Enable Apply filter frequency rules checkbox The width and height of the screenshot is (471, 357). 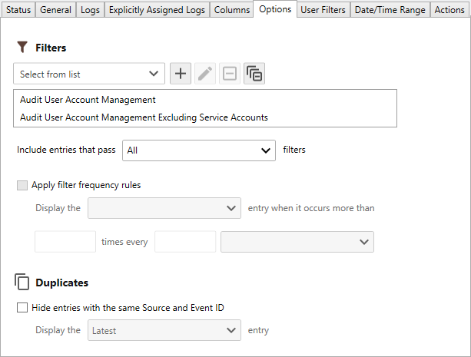22,185
